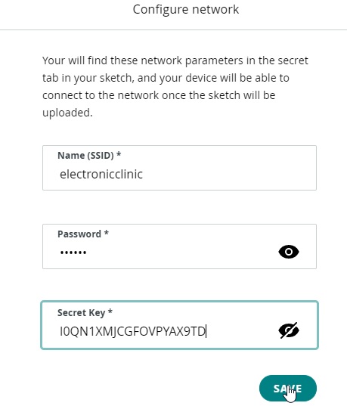Focus the Password input field
347x406 pixels.
click(x=179, y=246)
